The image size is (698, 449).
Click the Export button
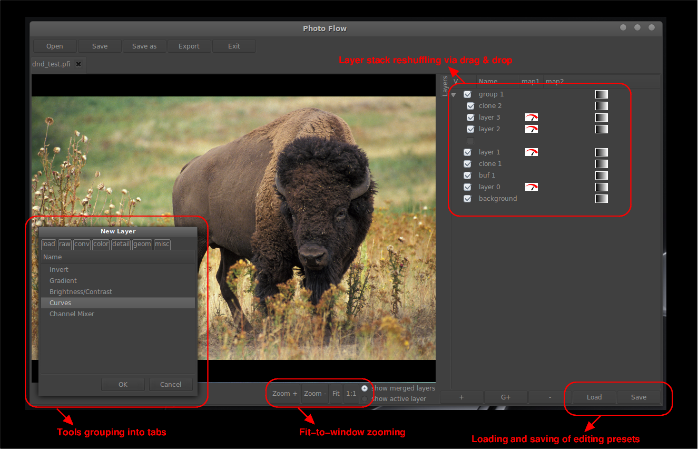coord(189,46)
